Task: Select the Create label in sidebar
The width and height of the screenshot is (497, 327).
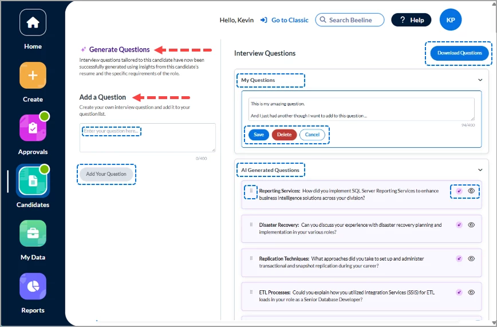Action: (x=33, y=99)
